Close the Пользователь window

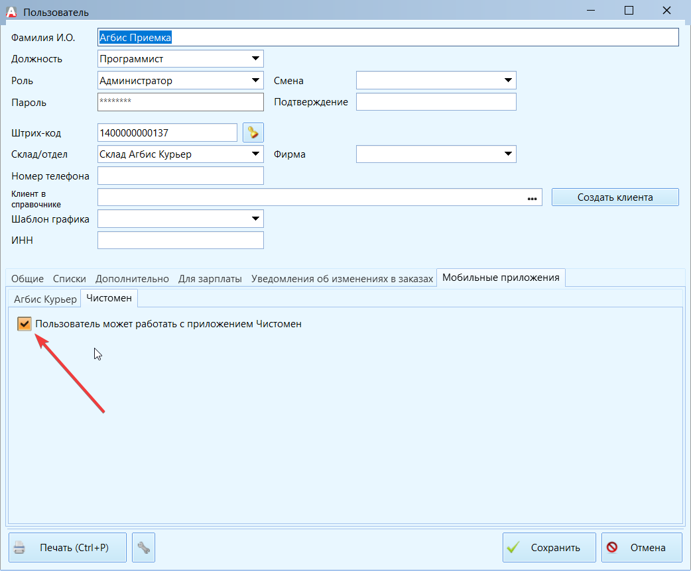[x=666, y=10]
